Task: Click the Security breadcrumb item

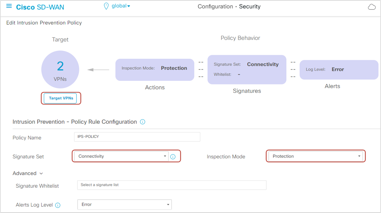Action: tap(250, 6)
